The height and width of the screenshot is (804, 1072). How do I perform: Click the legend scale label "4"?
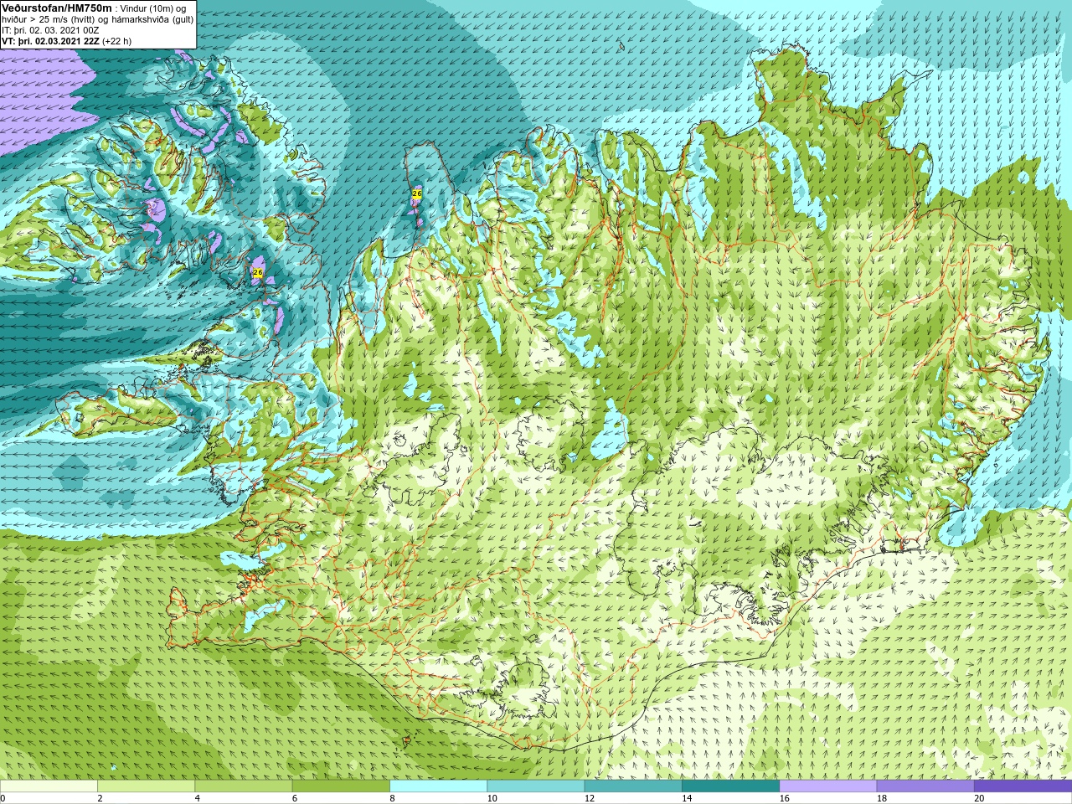pos(198,798)
